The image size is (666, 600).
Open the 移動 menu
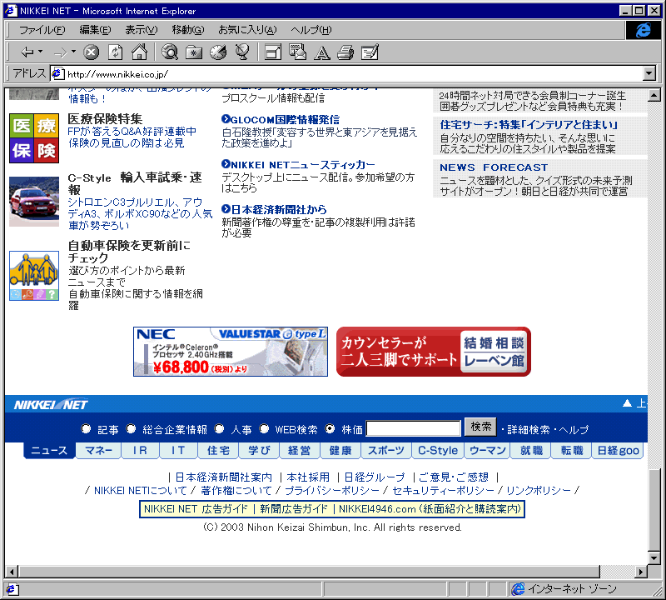pos(188,30)
